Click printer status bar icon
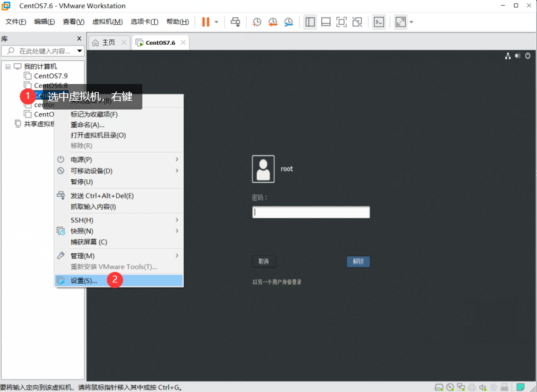This screenshot has height=392, width=537. tap(472, 387)
